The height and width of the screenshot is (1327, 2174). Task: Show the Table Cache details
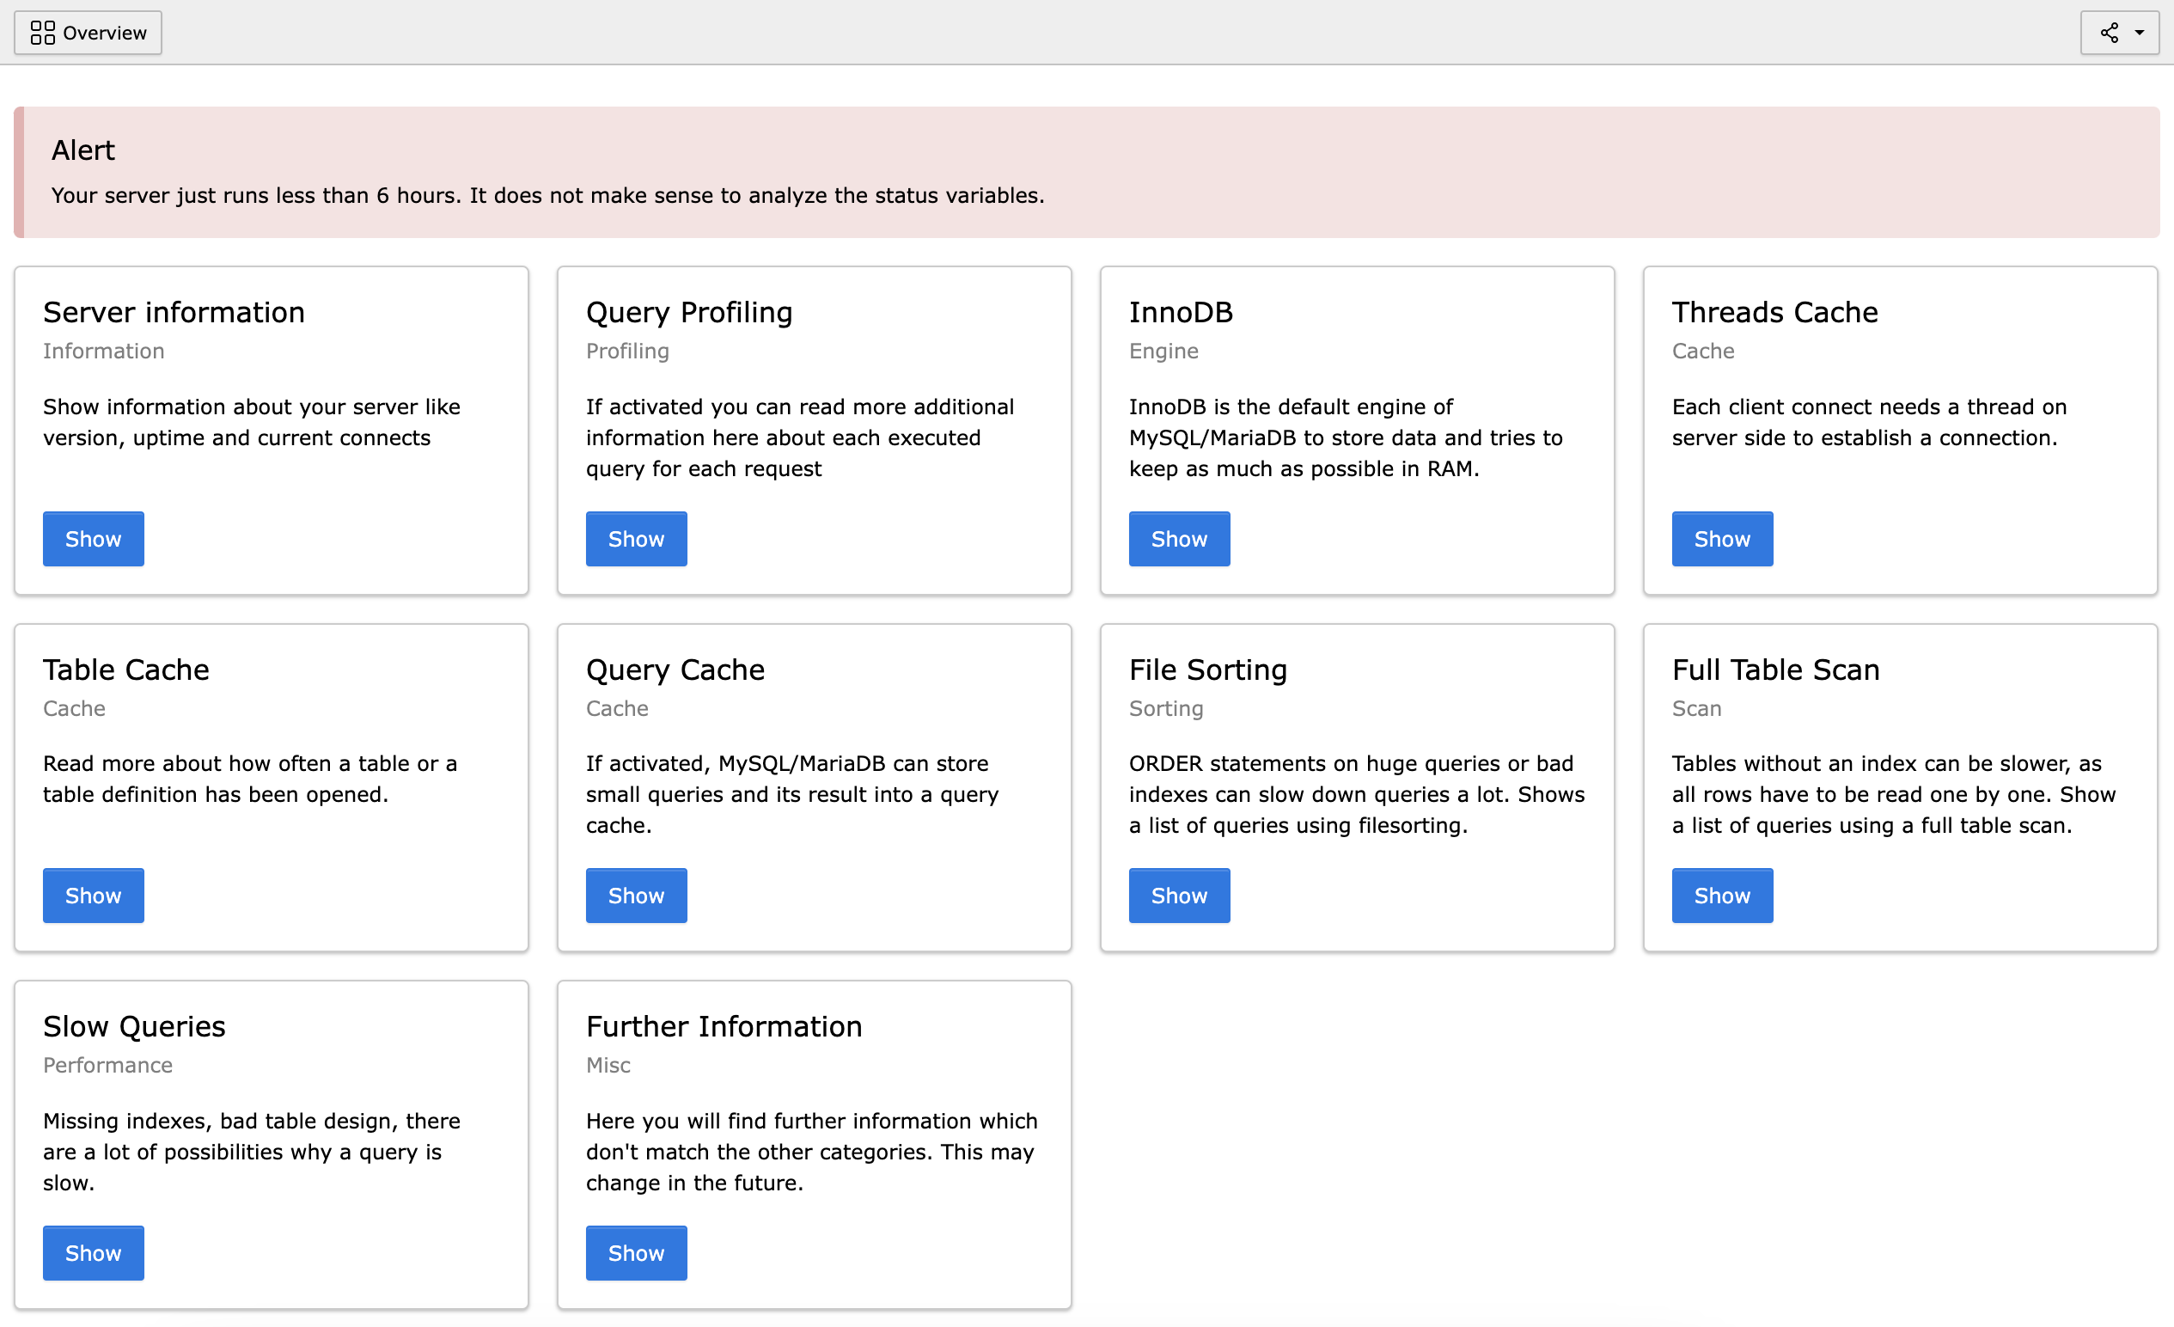coord(93,895)
